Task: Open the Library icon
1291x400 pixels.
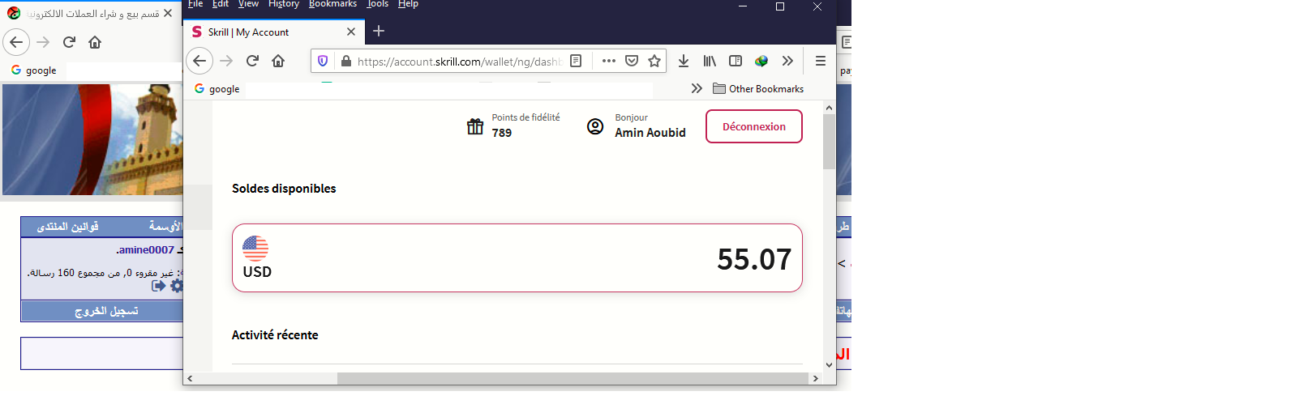Action: click(710, 61)
